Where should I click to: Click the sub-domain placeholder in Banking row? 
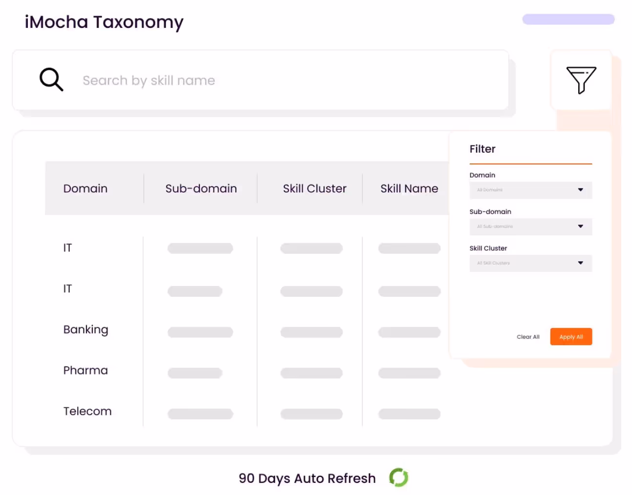(200, 332)
